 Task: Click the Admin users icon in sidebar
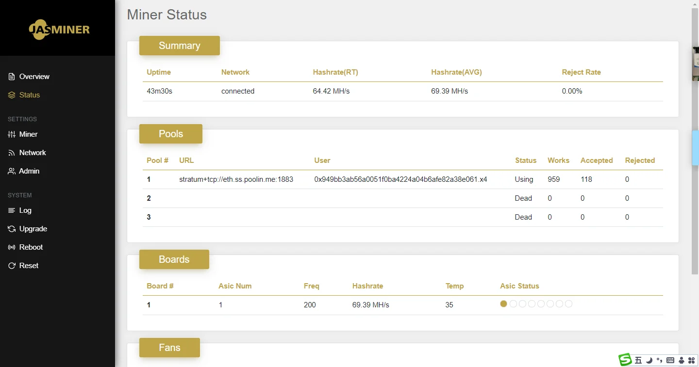[x=12, y=171]
